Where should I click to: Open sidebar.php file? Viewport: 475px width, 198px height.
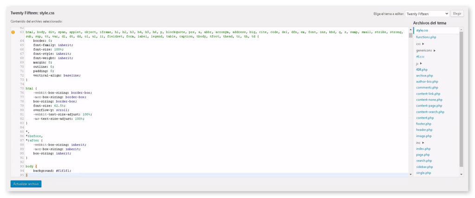coord(424,167)
